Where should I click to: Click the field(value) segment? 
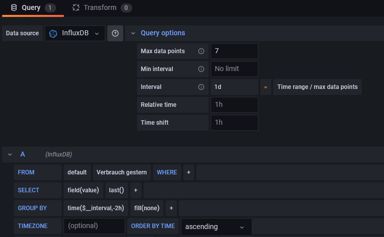click(x=83, y=190)
